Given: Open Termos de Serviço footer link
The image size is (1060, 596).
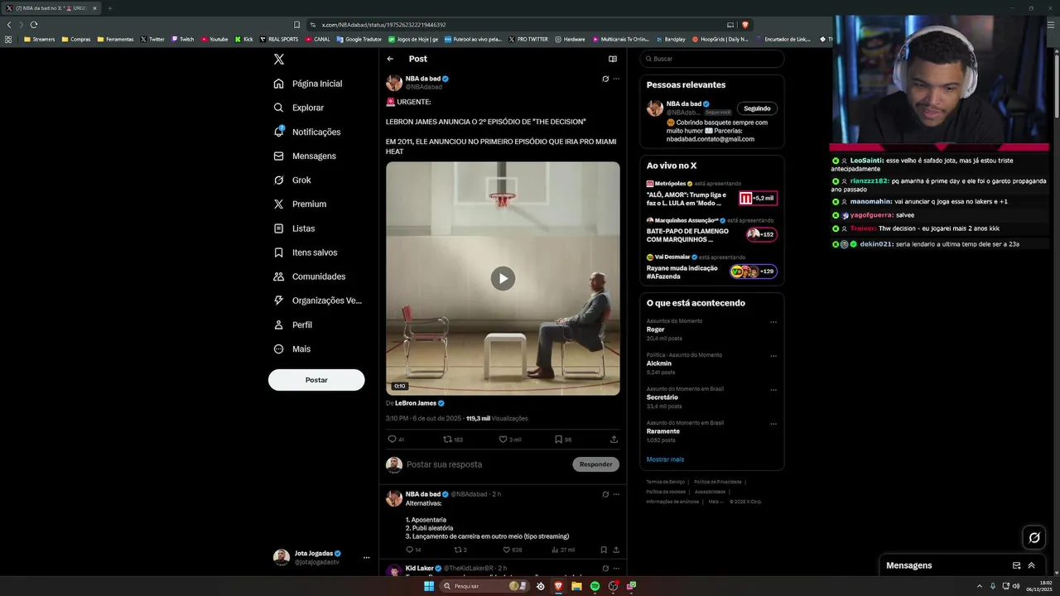Looking at the screenshot, I should coord(666,482).
